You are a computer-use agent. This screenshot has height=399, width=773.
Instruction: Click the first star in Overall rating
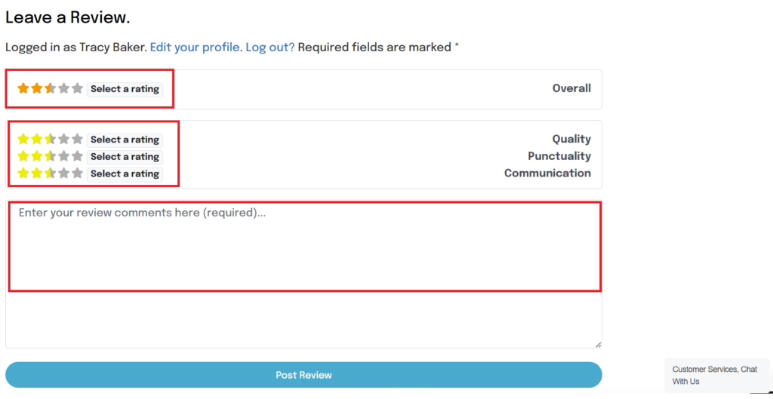[x=23, y=88]
